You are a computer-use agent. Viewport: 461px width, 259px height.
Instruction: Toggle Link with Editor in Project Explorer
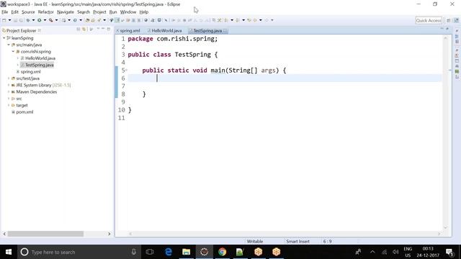[84, 29]
